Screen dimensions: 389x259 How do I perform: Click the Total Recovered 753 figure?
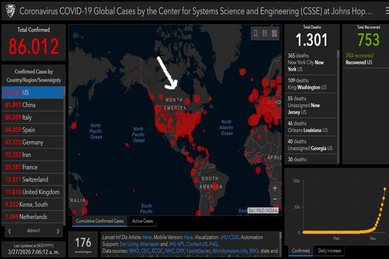pyautogui.click(x=368, y=40)
